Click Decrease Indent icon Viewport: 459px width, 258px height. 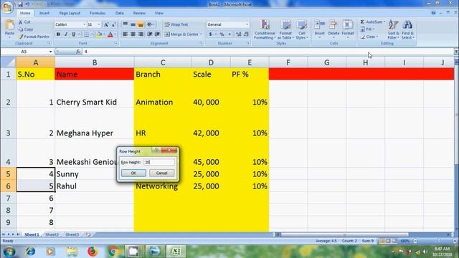click(150, 34)
